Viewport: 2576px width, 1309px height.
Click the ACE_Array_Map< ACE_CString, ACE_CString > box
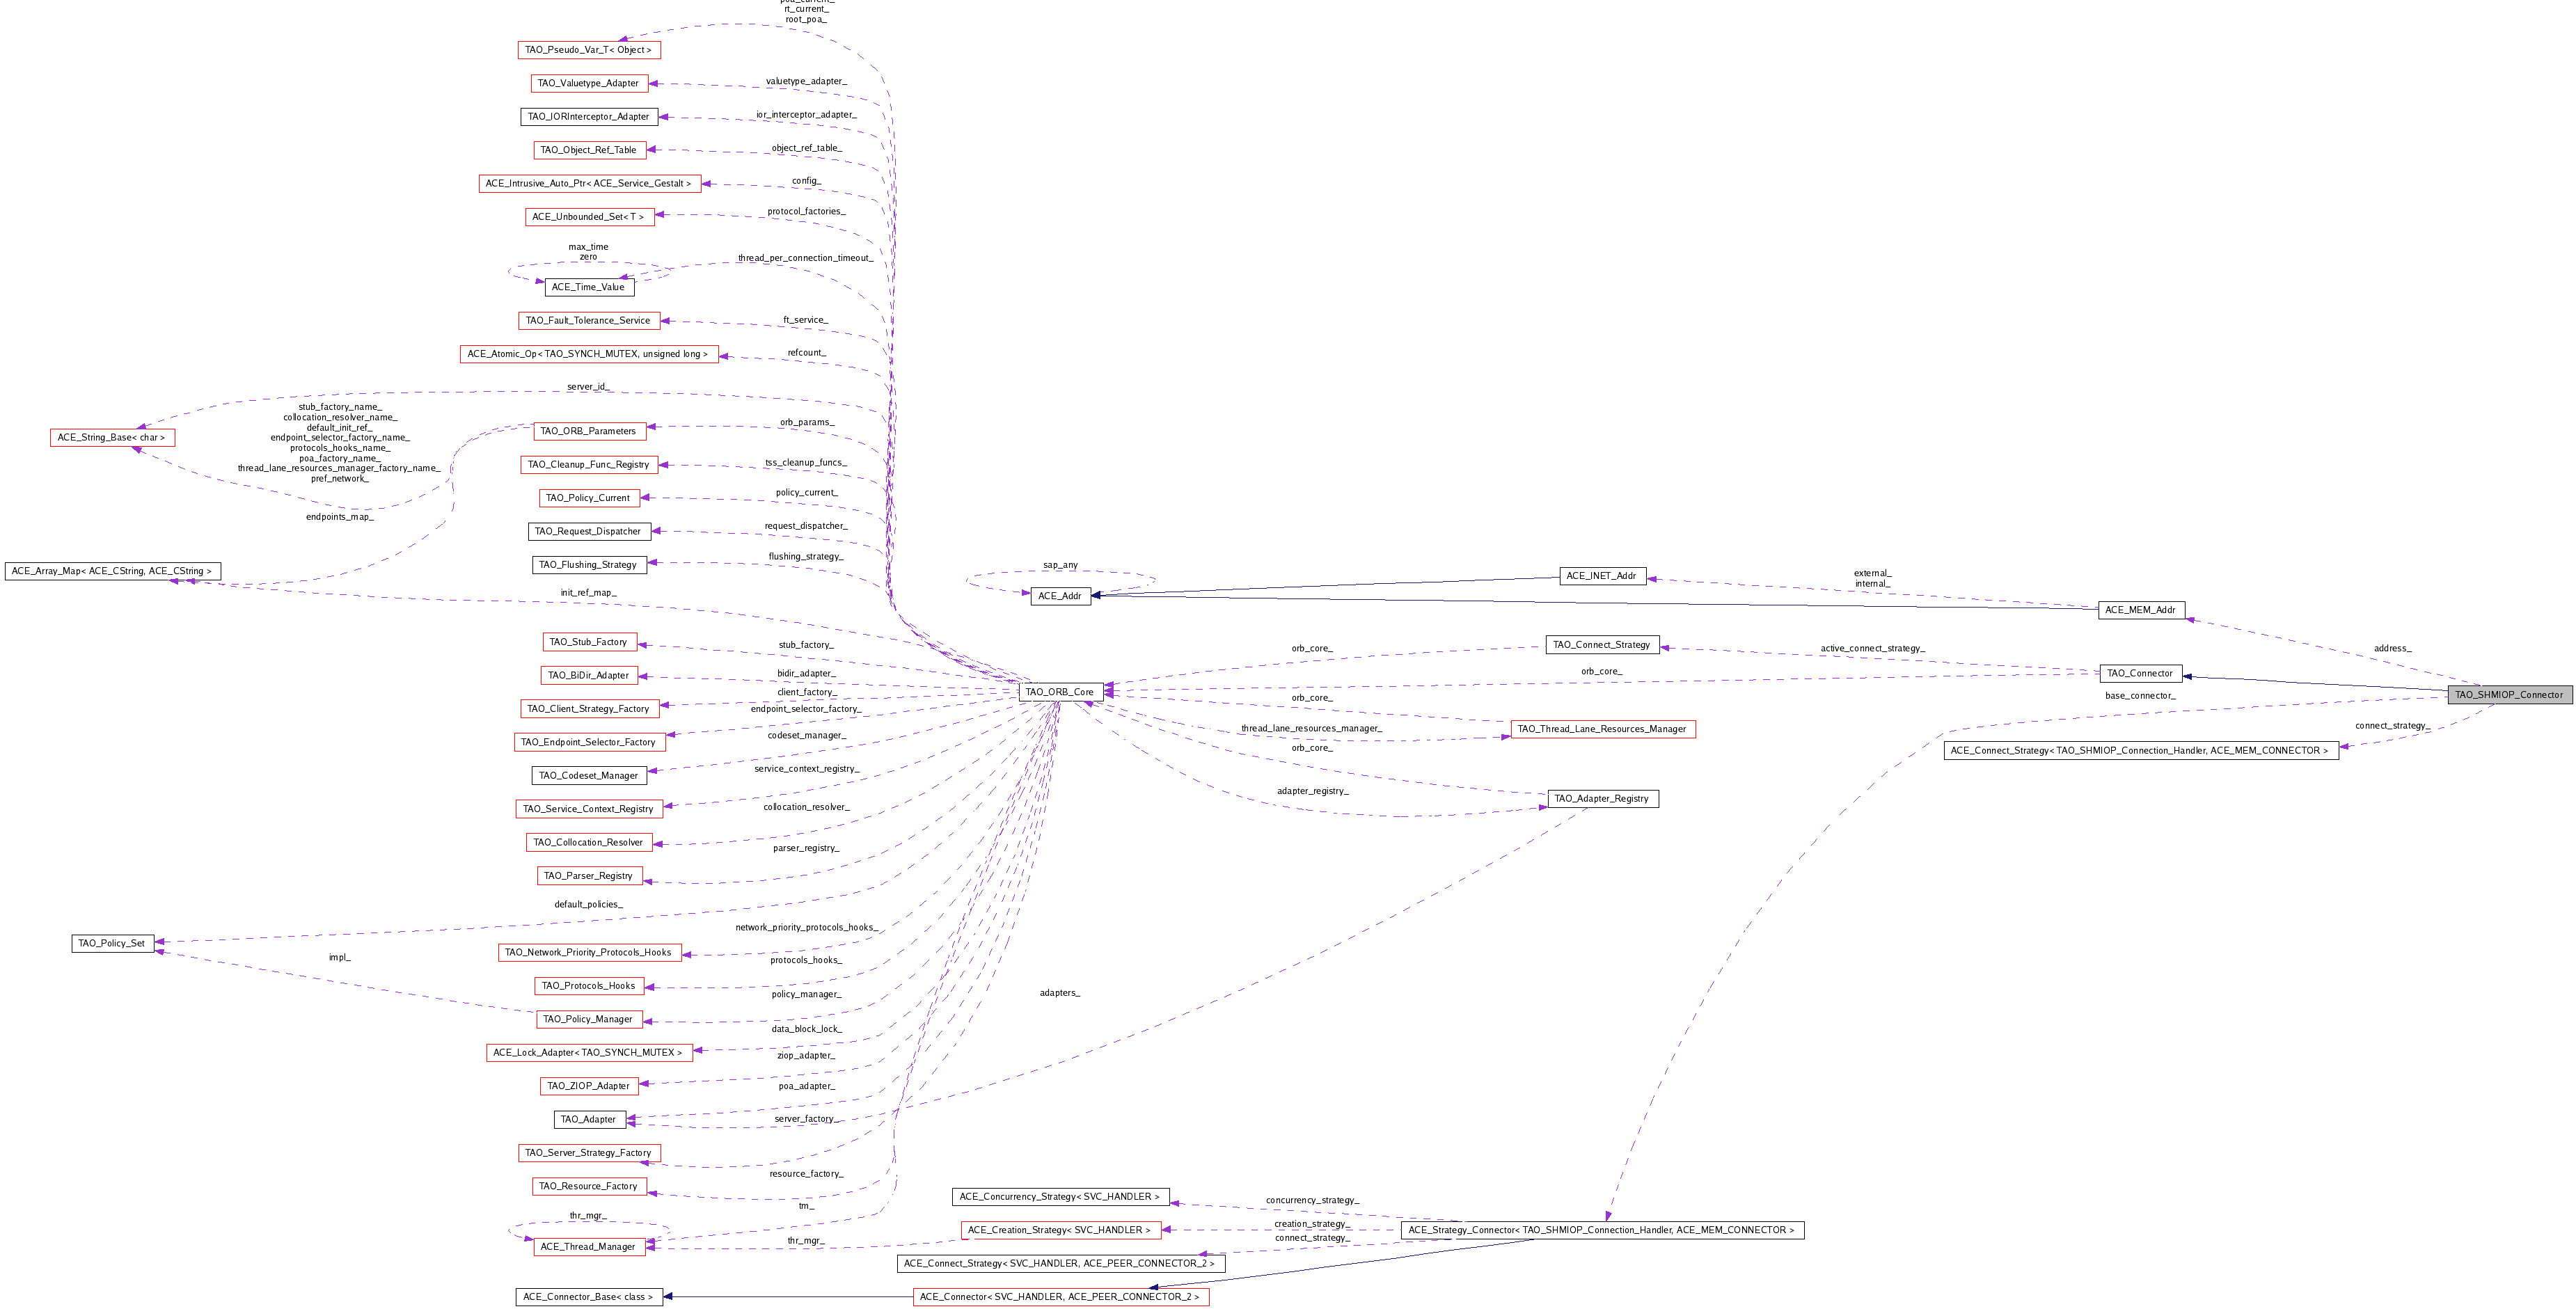[112, 571]
